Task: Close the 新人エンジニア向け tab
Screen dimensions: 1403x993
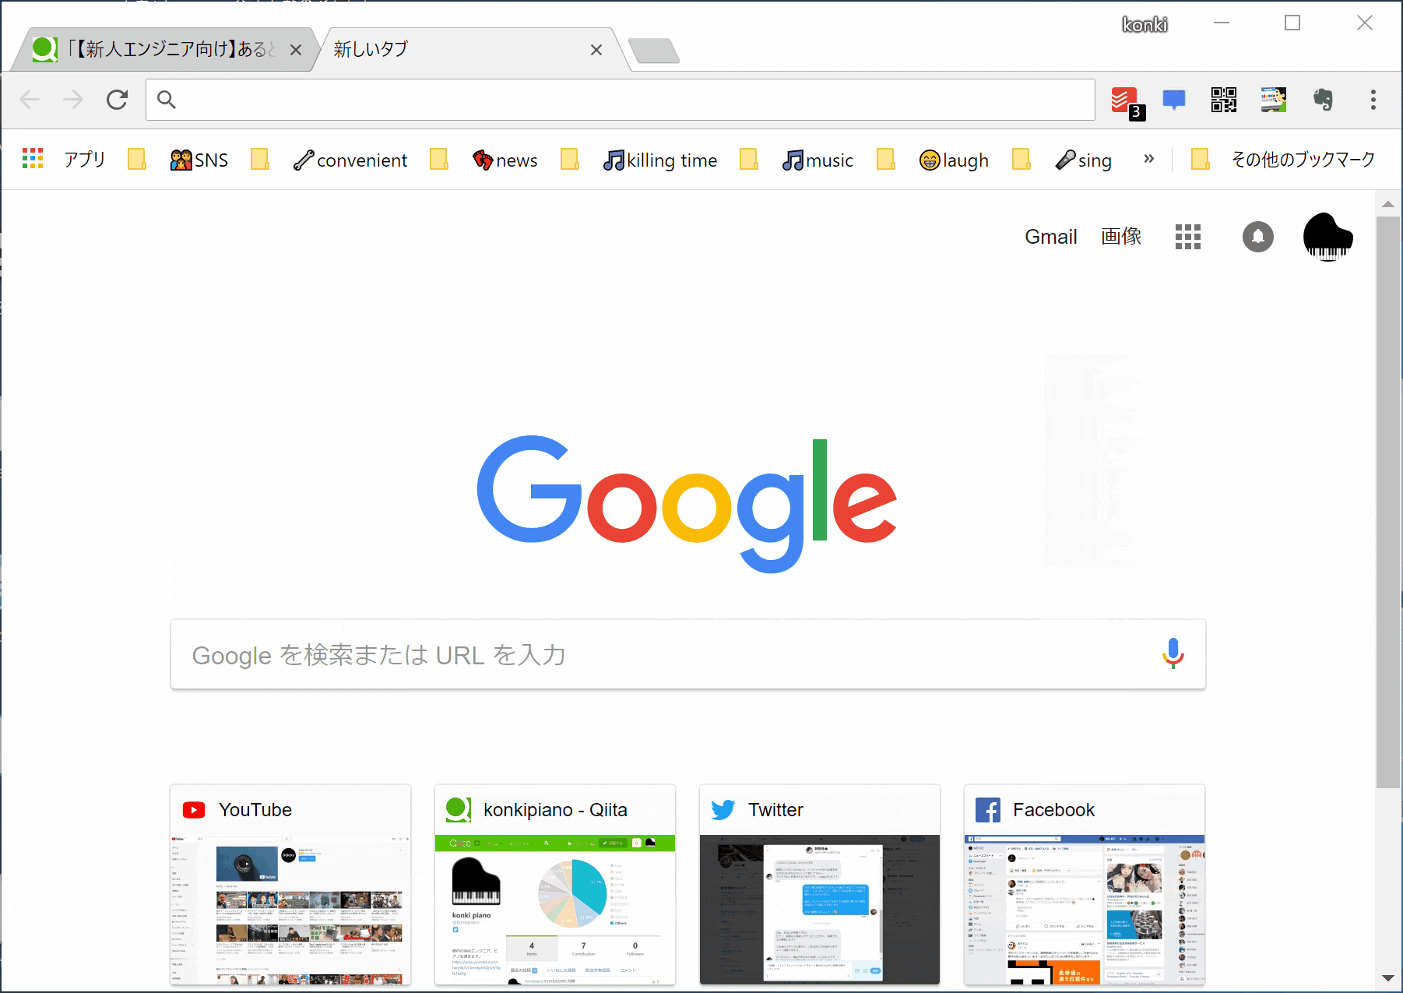Action: 296,50
